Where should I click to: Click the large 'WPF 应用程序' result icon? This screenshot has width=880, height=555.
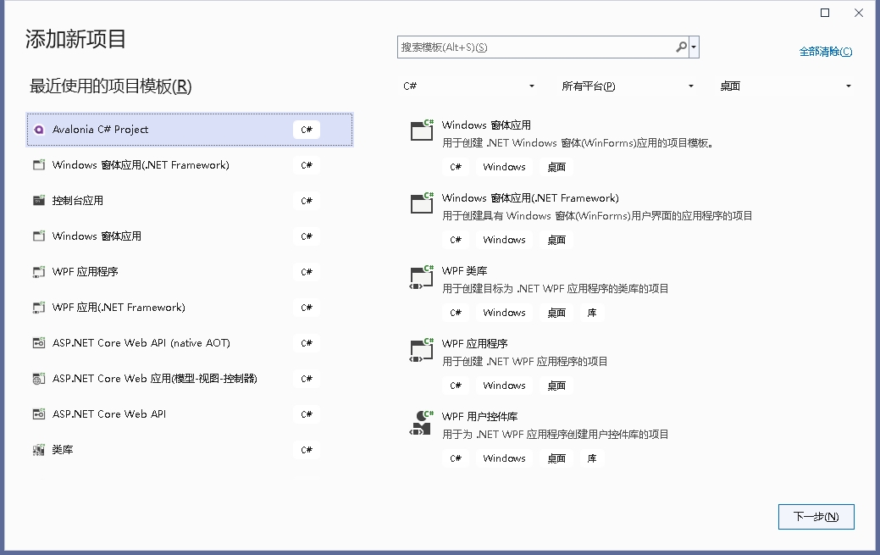coord(422,350)
